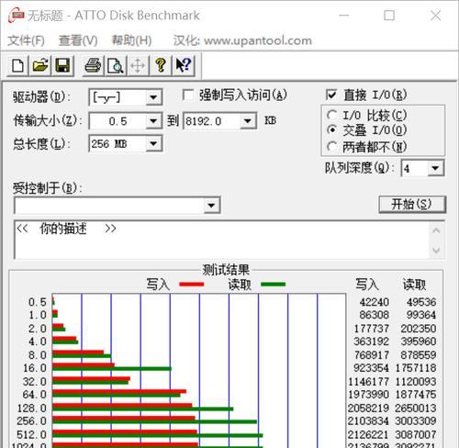Click the 写入 results column header

click(367, 285)
